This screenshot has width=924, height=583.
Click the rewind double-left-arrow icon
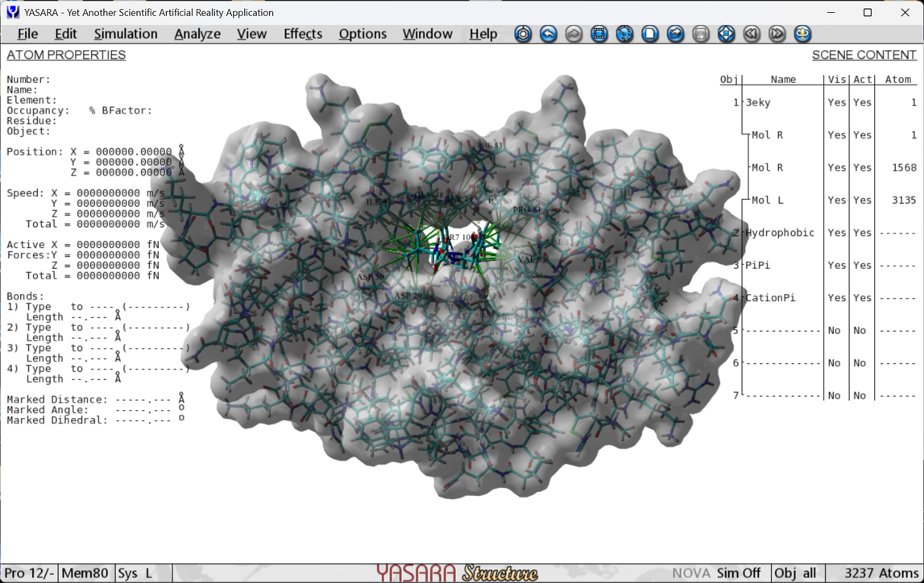[x=752, y=34]
